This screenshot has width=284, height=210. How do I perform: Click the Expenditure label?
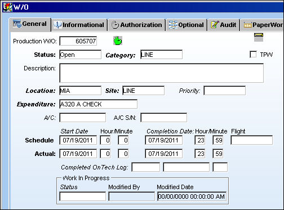[36, 104]
